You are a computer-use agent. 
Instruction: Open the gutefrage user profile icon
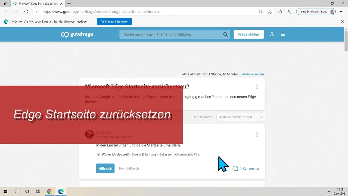pos(272,34)
